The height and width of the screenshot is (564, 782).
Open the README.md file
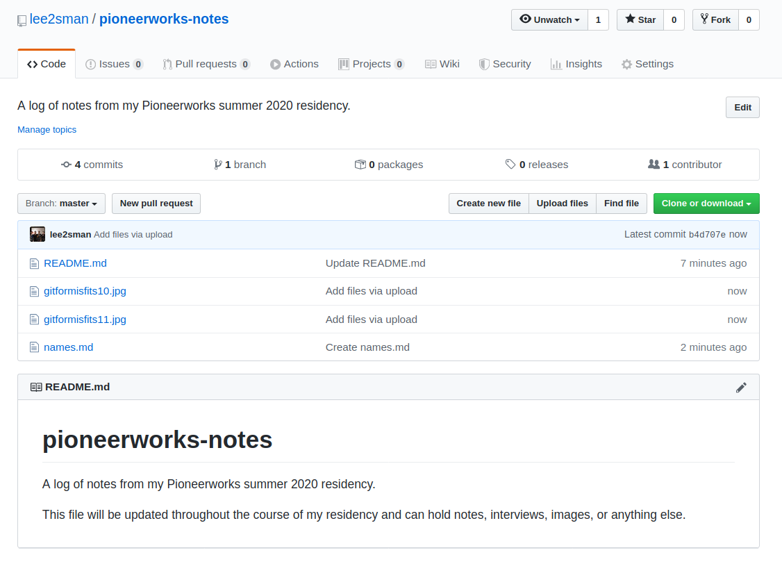75,263
